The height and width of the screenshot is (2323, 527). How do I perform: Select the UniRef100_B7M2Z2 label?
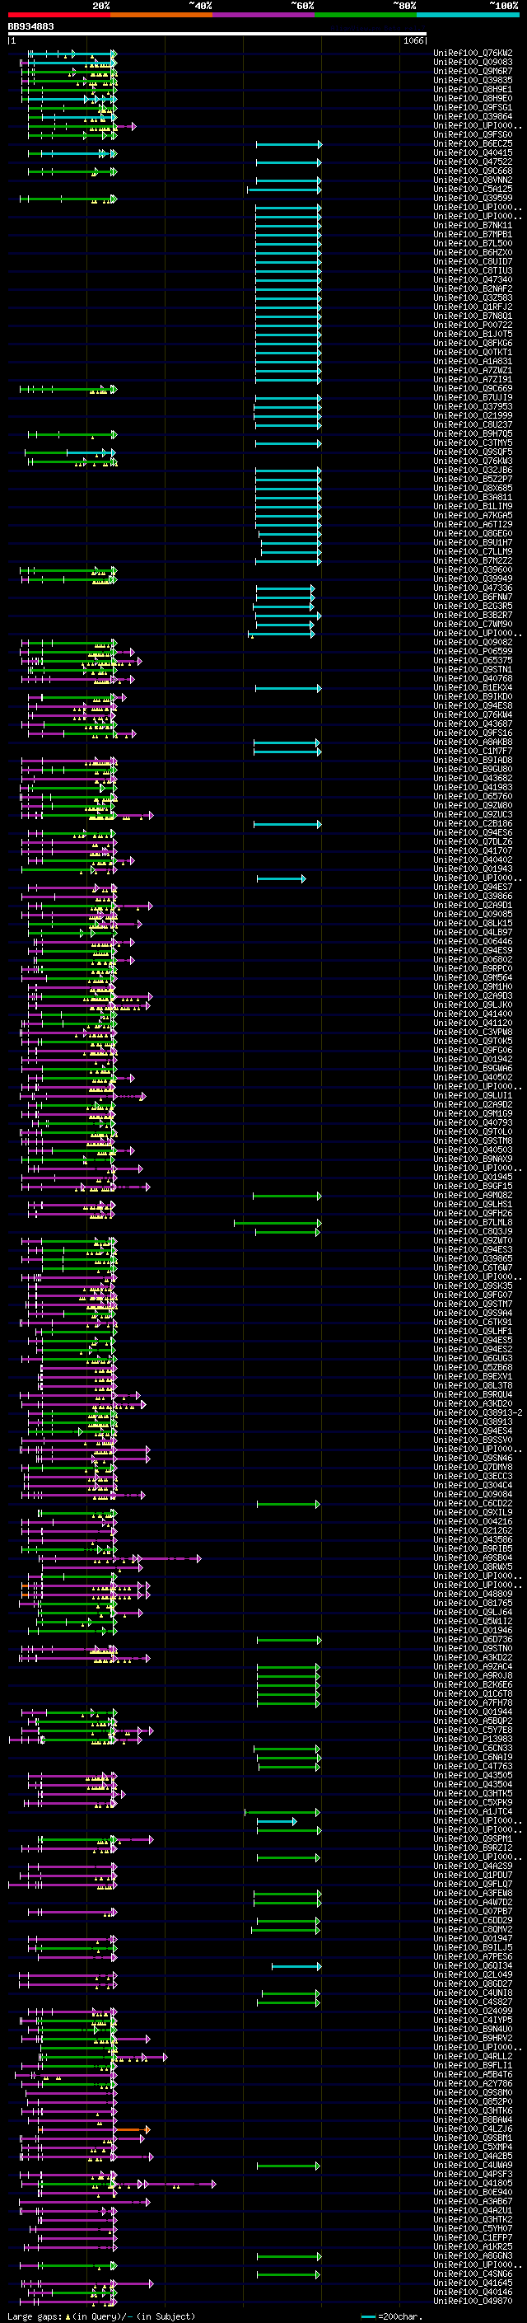(x=473, y=560)
